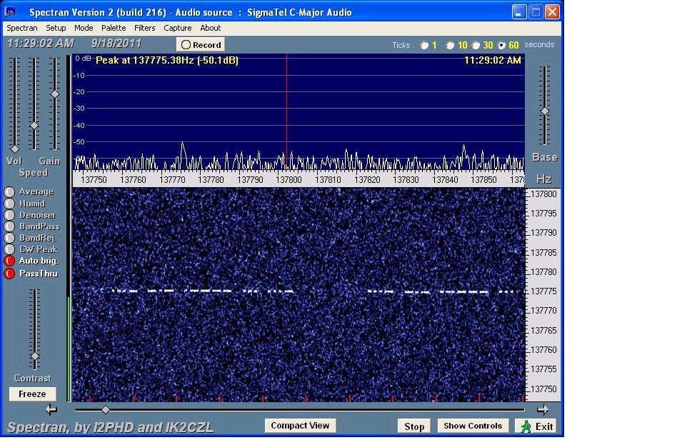Click the 137775 label on waterfall scale
This screenshot has width=692, height=440.
coord(543,291)
